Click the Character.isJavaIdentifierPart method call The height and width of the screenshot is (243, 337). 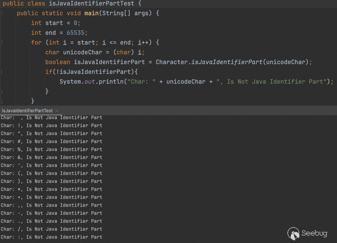coord(227,62)
